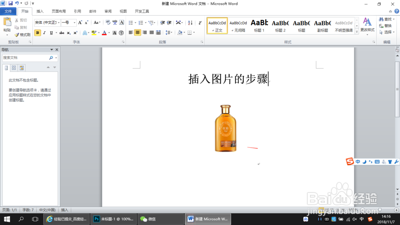Image resolution: width=400 pixels, height=225 pixels.
Task: Open line spacing dropdown
Action: click(x=169, y=32)
